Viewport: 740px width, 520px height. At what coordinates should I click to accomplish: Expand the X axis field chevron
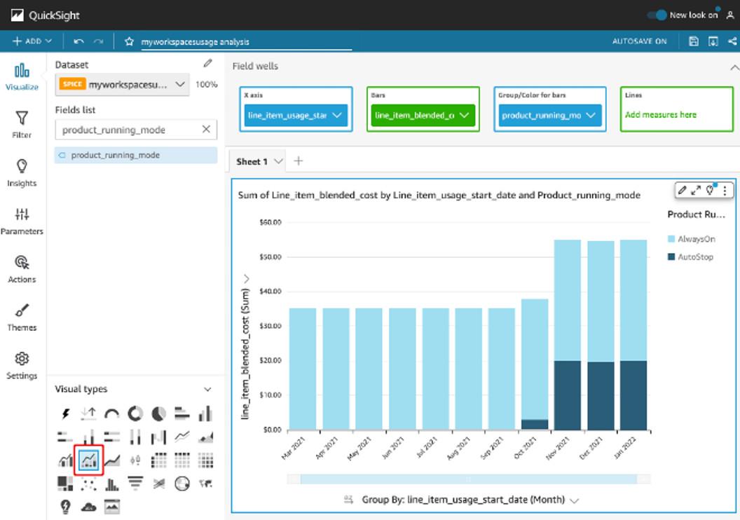coord(337,116)
